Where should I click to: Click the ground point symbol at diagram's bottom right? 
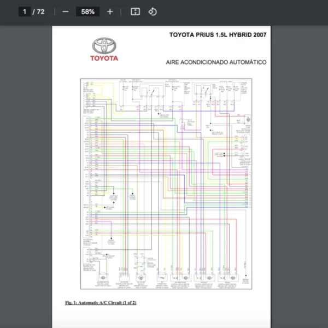(248, 278)
